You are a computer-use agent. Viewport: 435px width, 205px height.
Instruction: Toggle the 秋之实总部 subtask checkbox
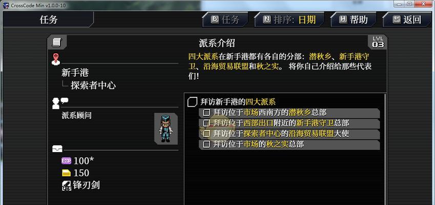click(x=206, y=144)
